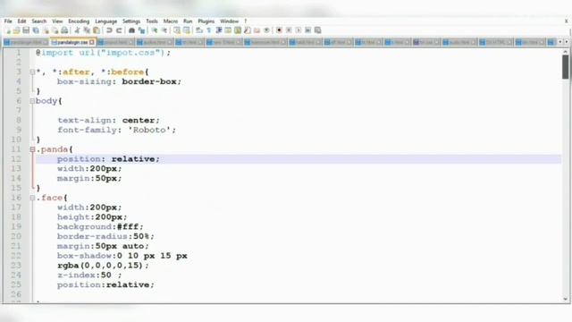
Task: Copy selection using toolbar icon
Action: tap(87, 30)
